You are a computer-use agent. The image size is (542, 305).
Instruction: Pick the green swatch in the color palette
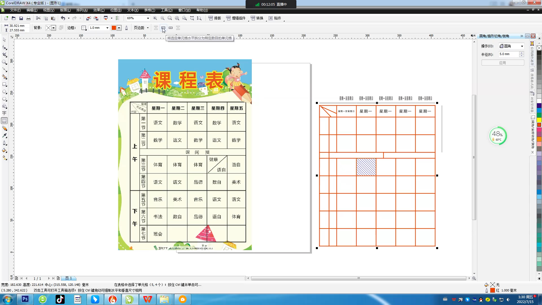point(539,115)
